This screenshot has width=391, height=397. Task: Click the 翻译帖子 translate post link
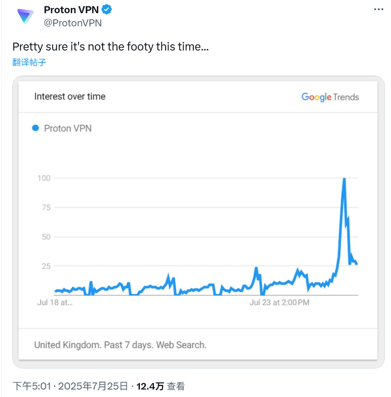(29, 62)
